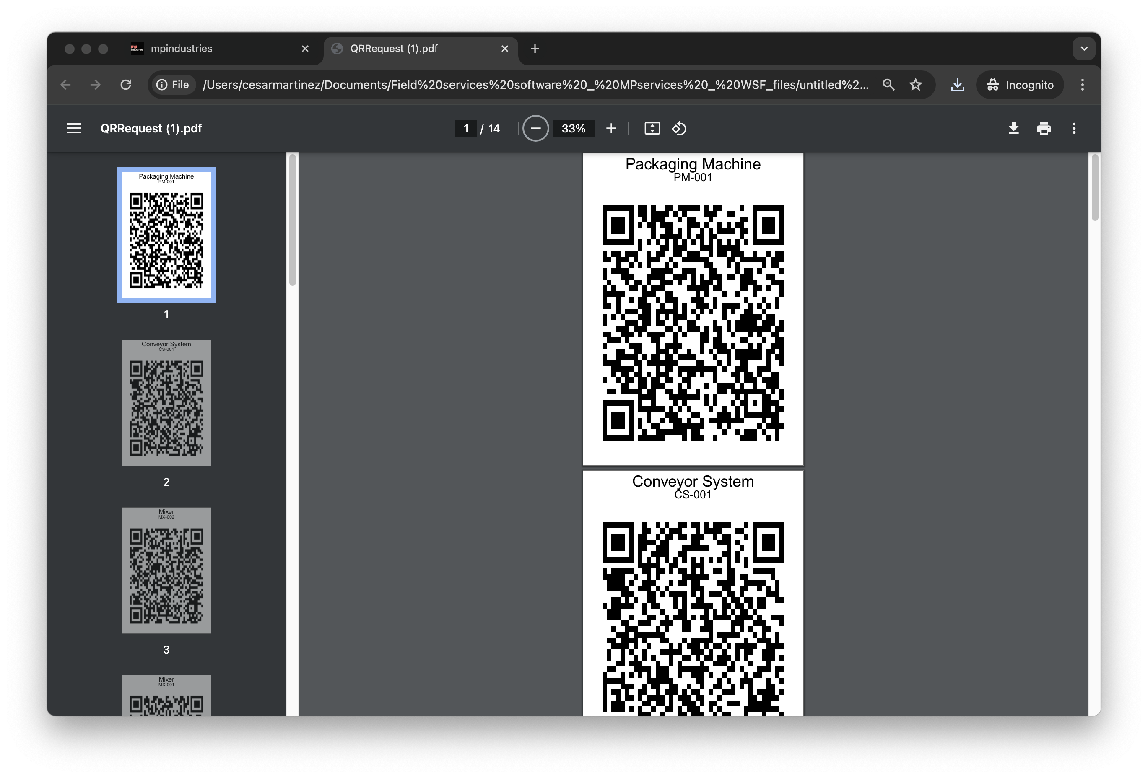Click the fit to page icon
Viewport: 1148px width, 778px height.
652,128
